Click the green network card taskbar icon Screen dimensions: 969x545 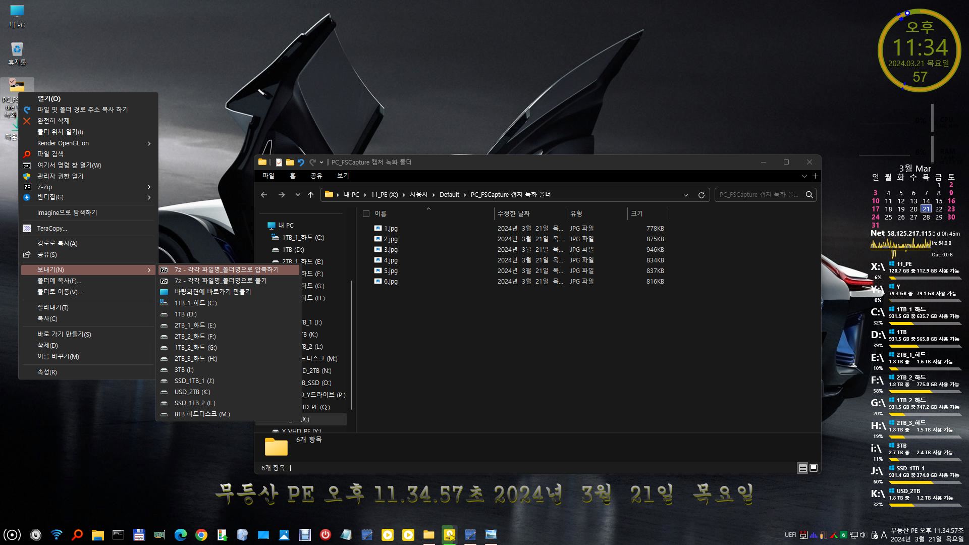point(159,535)
